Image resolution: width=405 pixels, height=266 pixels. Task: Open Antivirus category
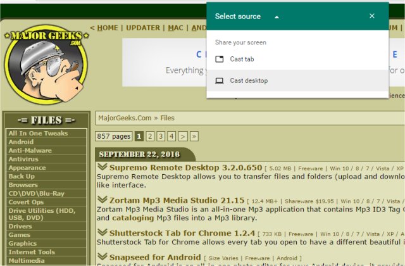tap(46, 159)
